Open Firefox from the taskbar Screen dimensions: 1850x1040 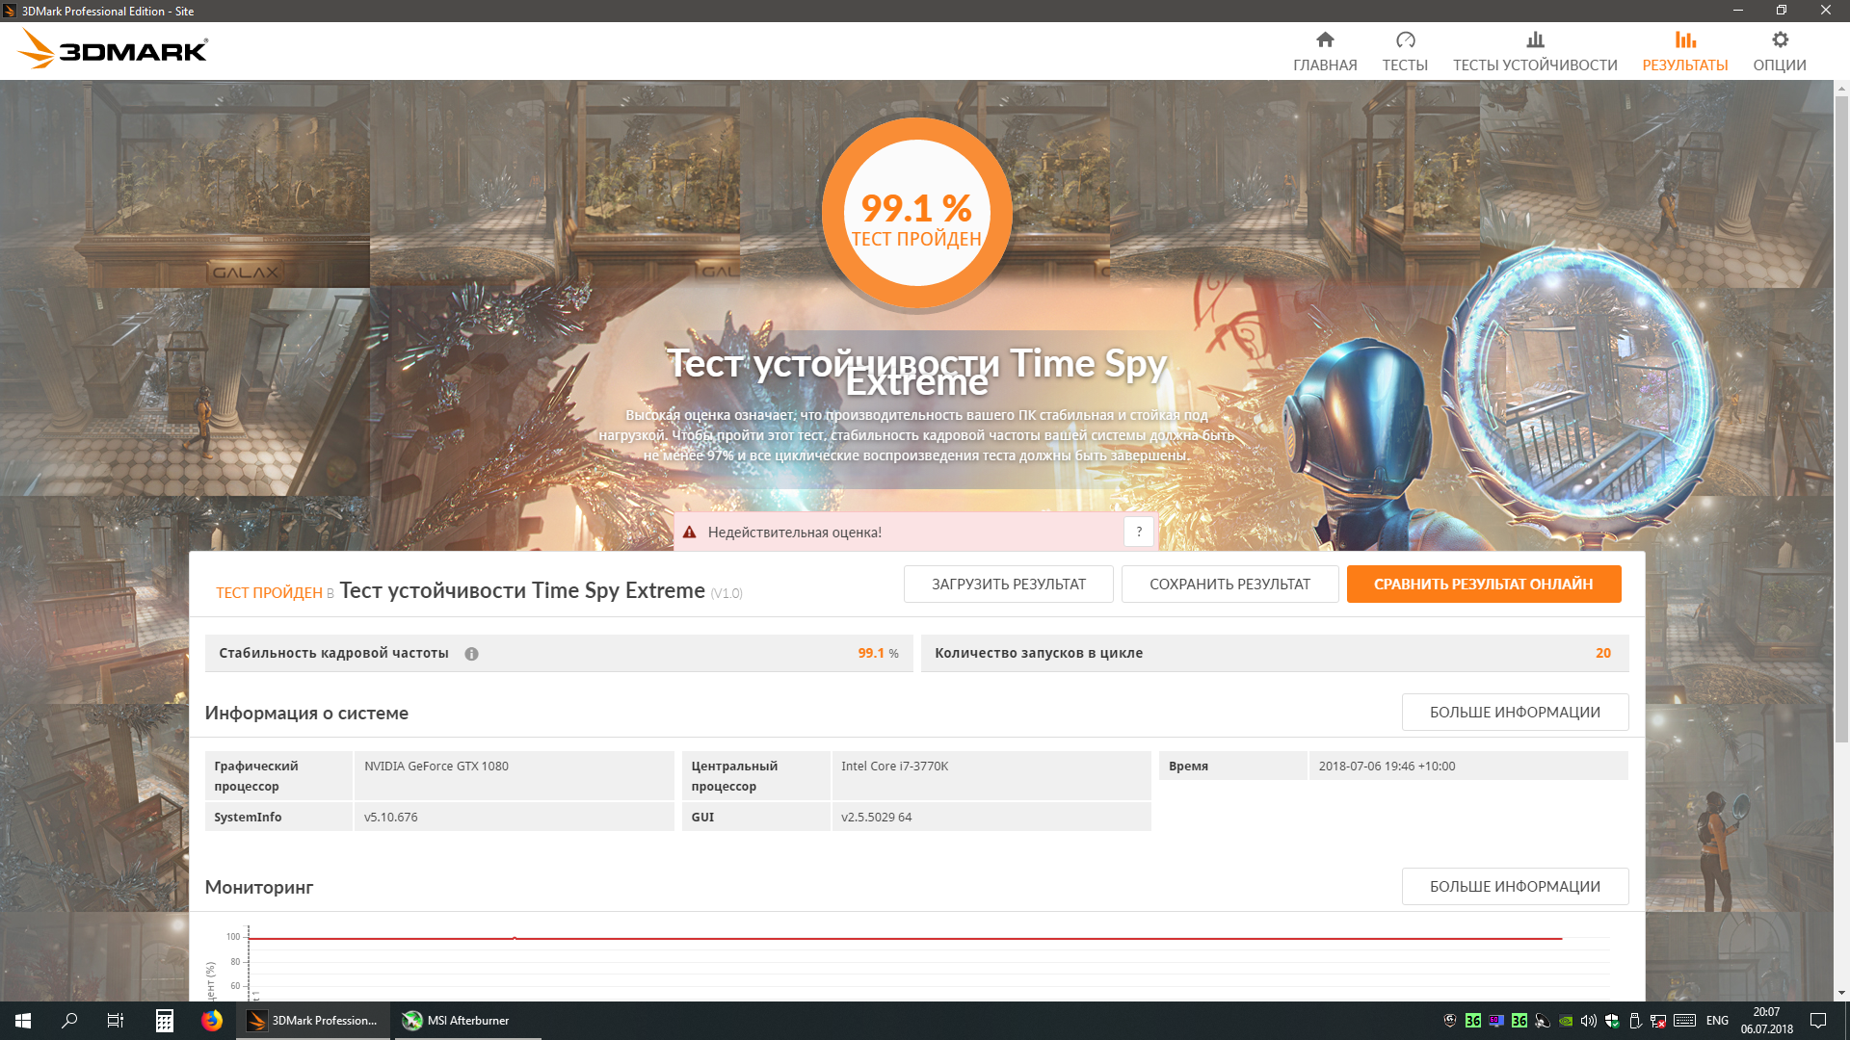click(212, 1021)
